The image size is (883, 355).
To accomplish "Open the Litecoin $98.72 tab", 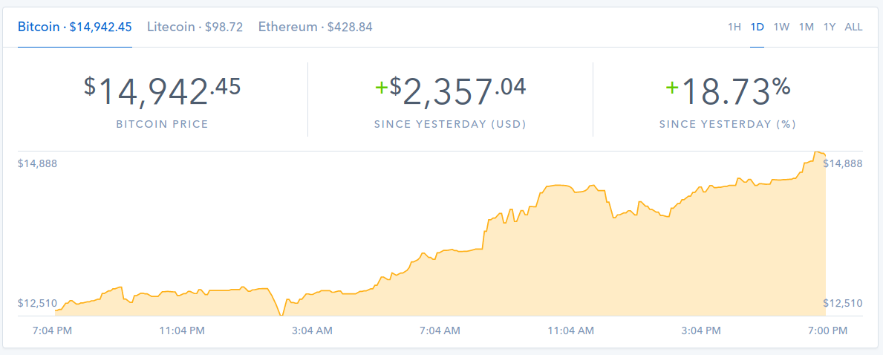I will (x=195, y=27).
